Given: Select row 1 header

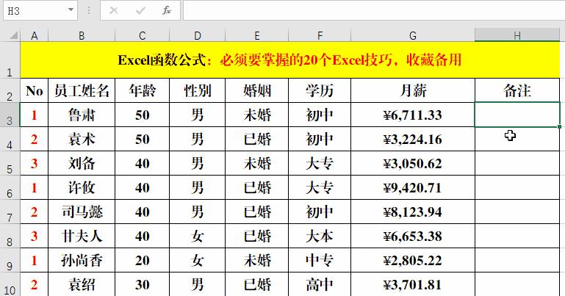Looking at the screenshot, I should point(10,59).
